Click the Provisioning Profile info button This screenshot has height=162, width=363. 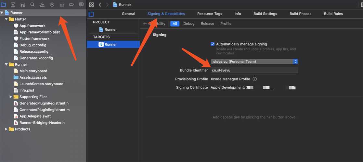coord(255,79)
